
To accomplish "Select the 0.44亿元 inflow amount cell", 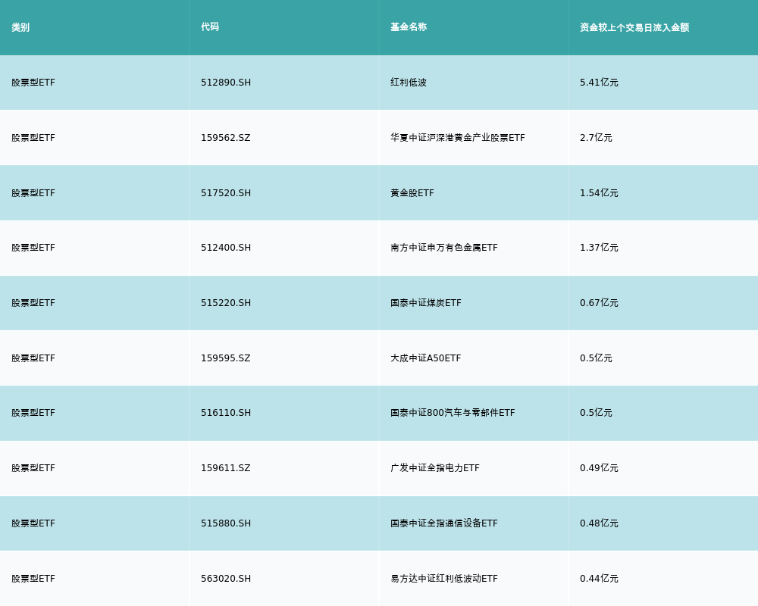I will tap(599, 579).
